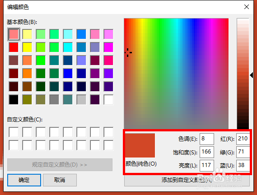Image resolution: width=257 pixels, height=195 pixels.
Task: Pick the pure yellow swatch in second row
Action: pyautogui.click(x=27, y=47)
